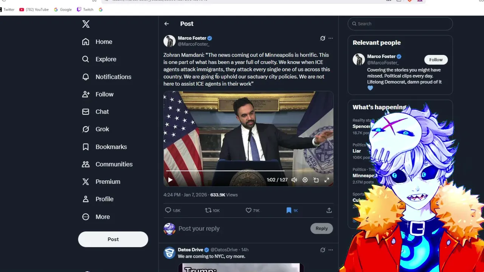This screenshot has width=484, height=272.
Task: Like the post with the heart showing 71K
Action: [x=253, y=210]
